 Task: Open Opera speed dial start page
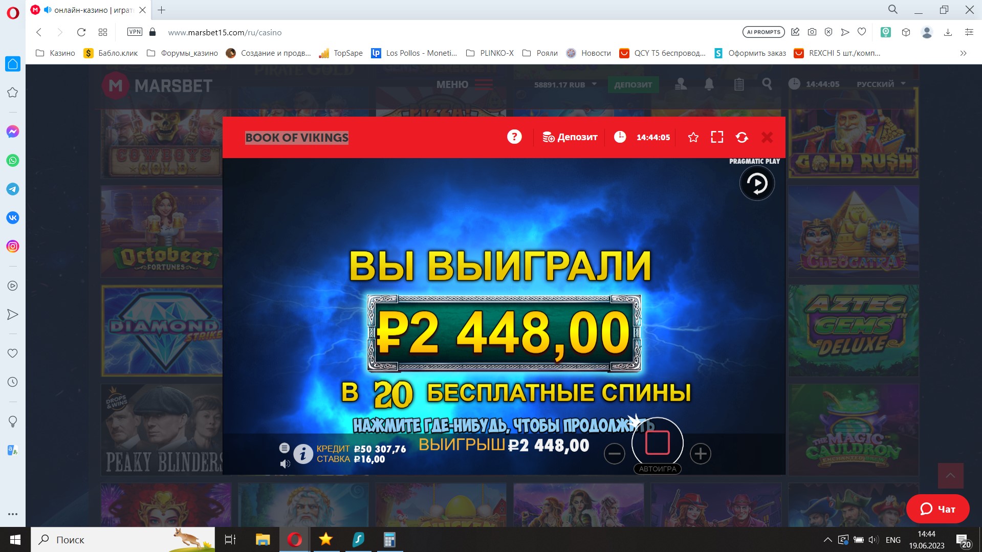tap(102, 32)
